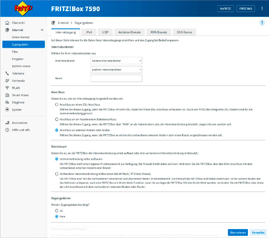Click the FRITZ!Box 7590 title
The width and height of the screenshot is (269, 238).
click(75, 9)
